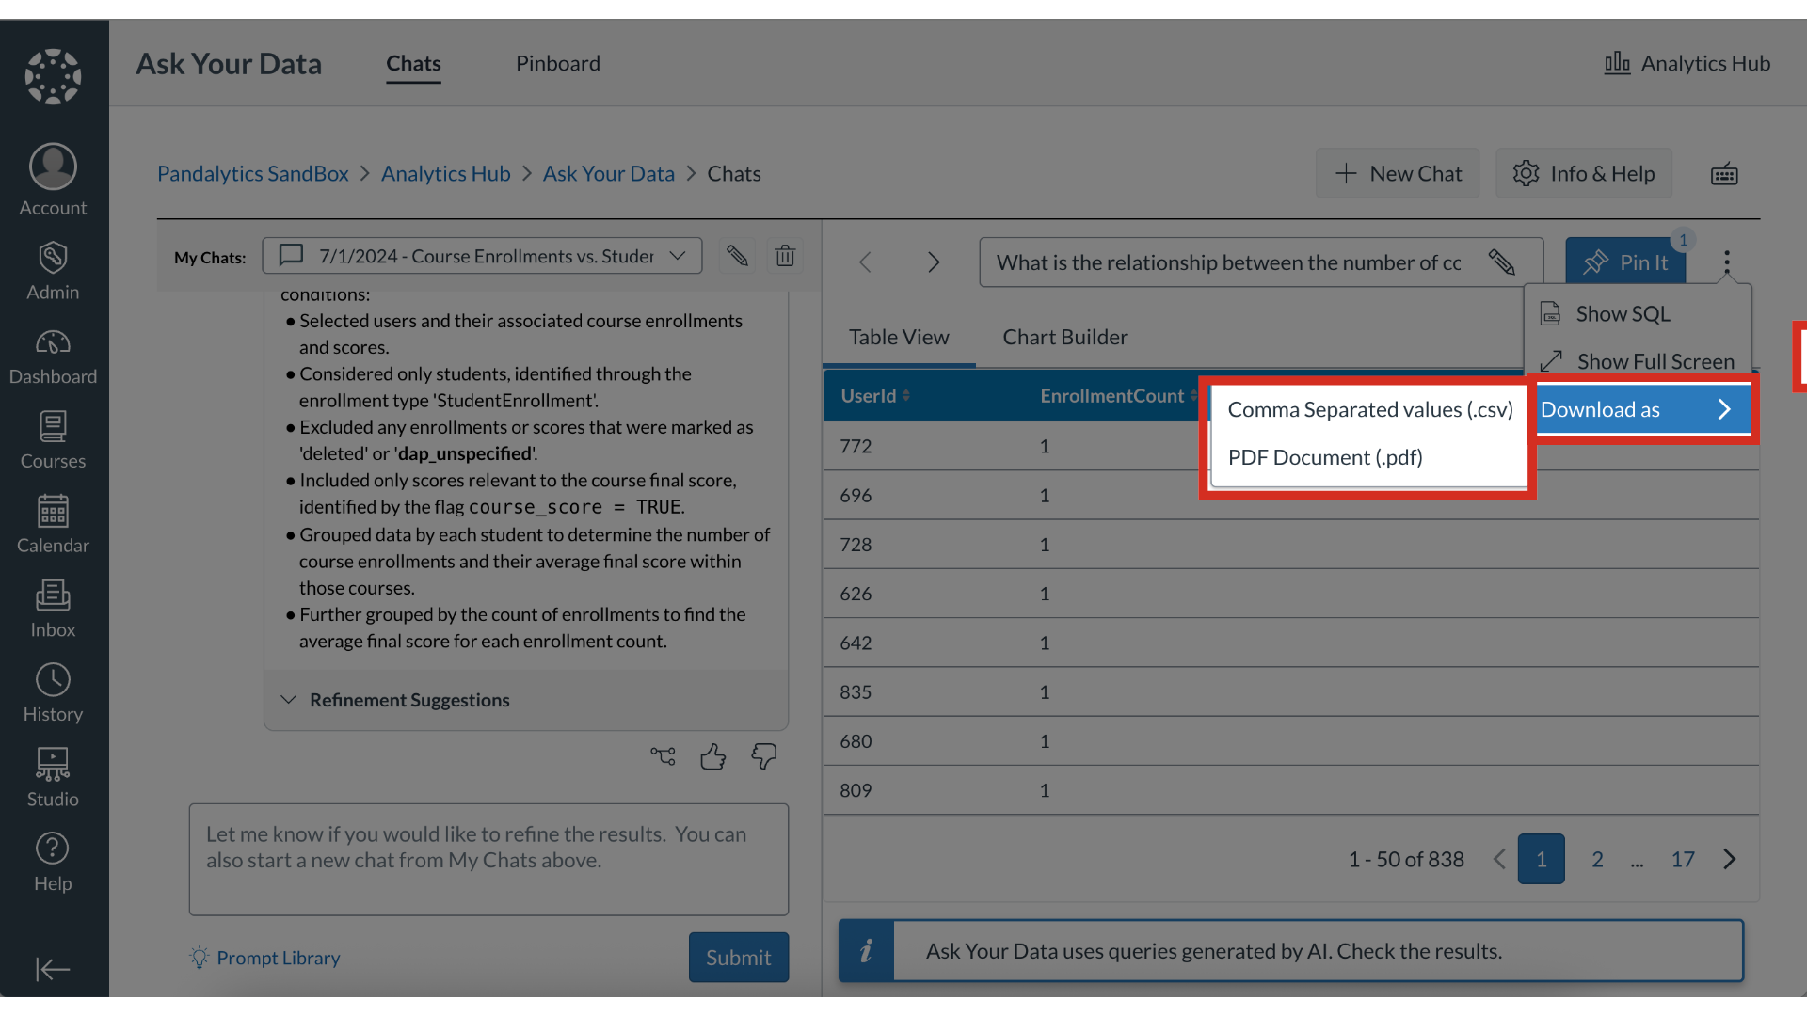
Task: Open Studio in sidebar
Action: (x=53, y=778)
